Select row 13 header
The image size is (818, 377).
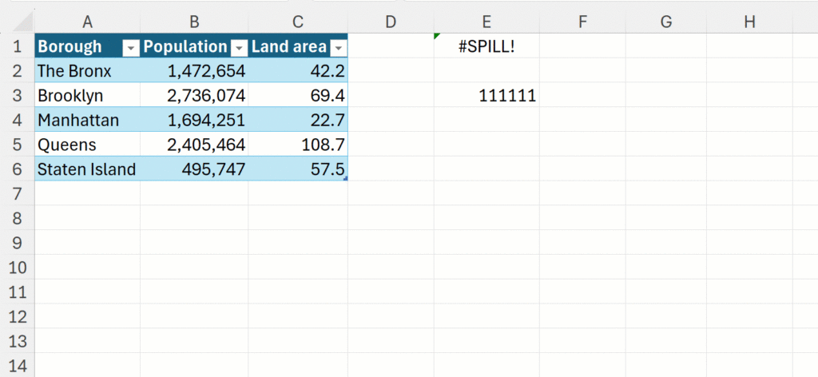(x=18, y=340)
